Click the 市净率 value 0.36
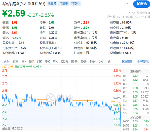 125,38
